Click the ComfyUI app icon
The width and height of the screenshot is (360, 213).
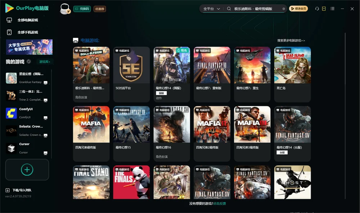[x=11, y=113]
